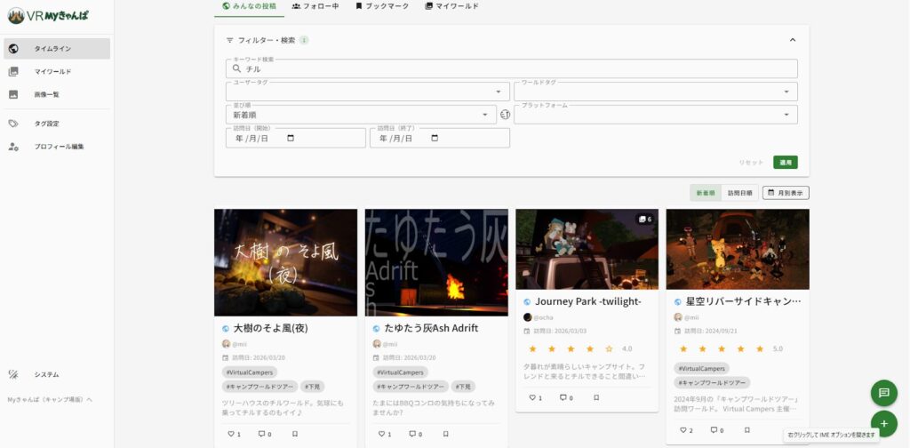Open マイワールド in the left sidebar
Image resolution: width=910 pixels, height=448 pixels.
pos(52,71)
